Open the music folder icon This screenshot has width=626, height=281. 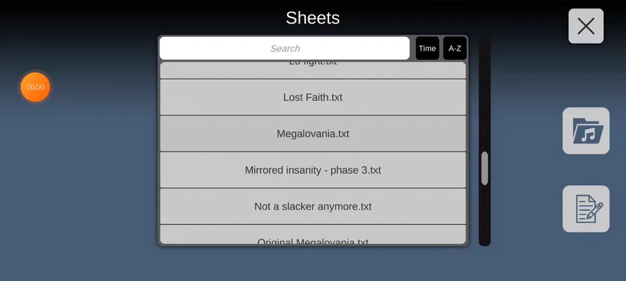586,130
